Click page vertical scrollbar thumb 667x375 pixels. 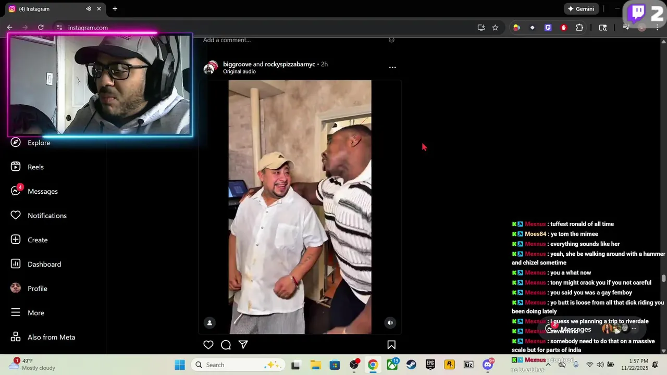point(663,278)
